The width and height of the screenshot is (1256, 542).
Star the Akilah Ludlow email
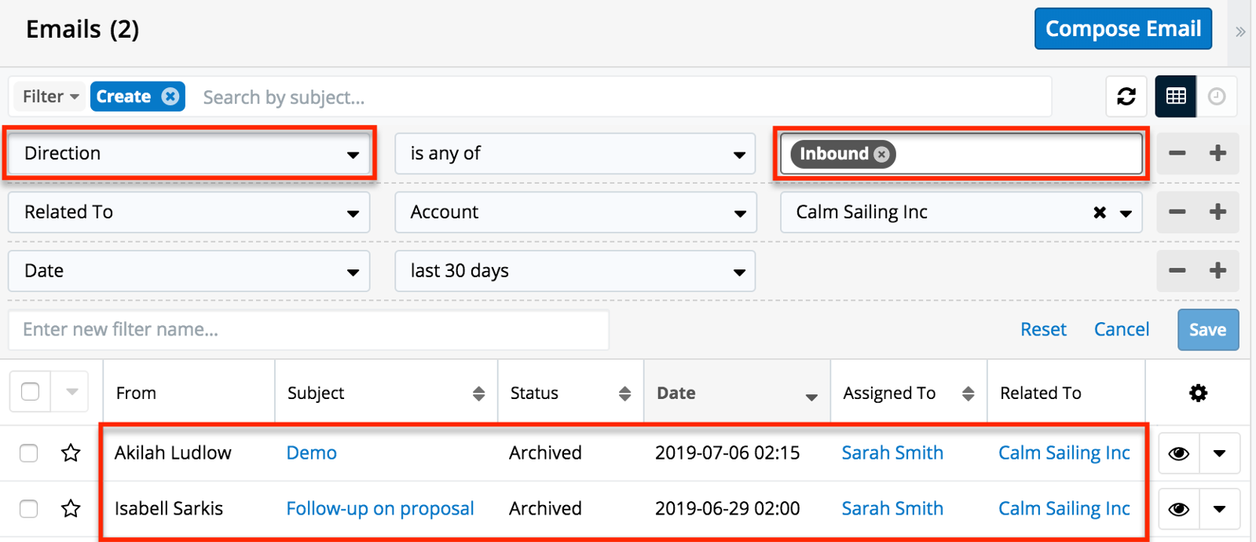click(71, 453)
